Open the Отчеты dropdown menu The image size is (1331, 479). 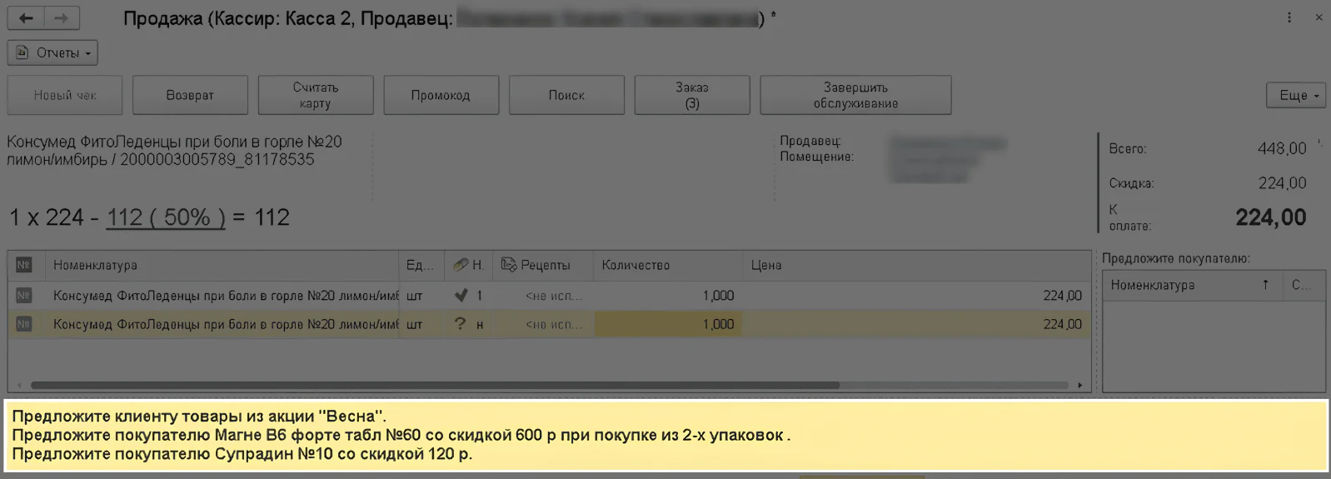point(53,52)
